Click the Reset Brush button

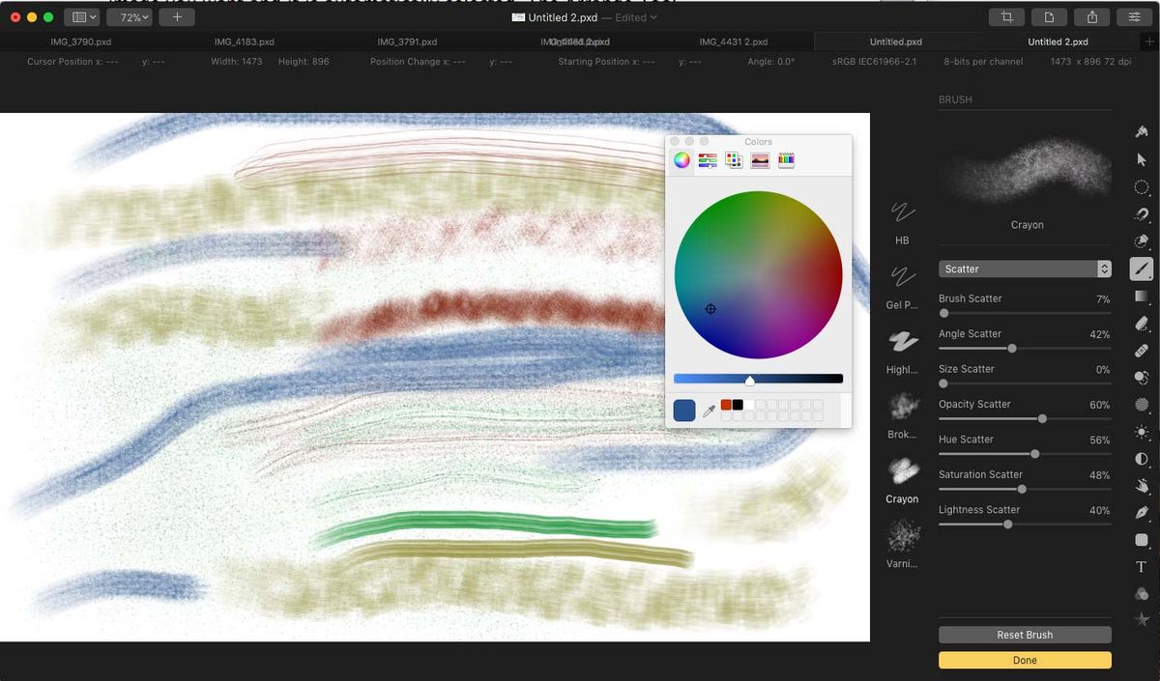[x=1025, y=635]
